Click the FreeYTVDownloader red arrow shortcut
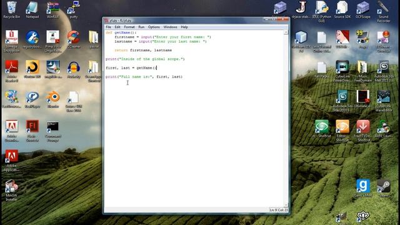Image resolution: width=400 pixels, height=225 pixels. coord(363,131)
